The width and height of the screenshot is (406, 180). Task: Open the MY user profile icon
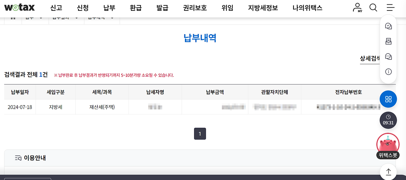tap(357, 7)
